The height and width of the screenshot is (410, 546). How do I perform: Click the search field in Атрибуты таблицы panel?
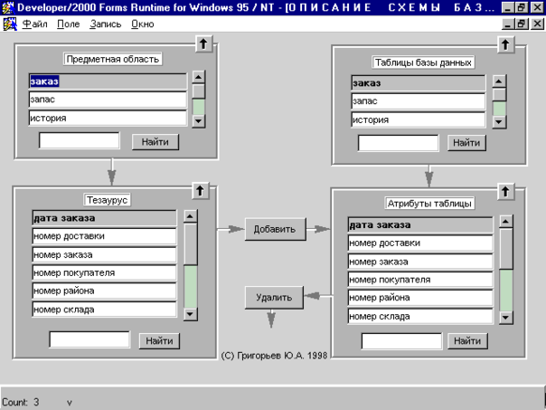(x=402, y=341)
